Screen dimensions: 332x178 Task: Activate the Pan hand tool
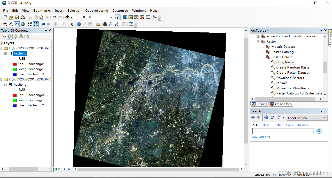click(17, 24)
